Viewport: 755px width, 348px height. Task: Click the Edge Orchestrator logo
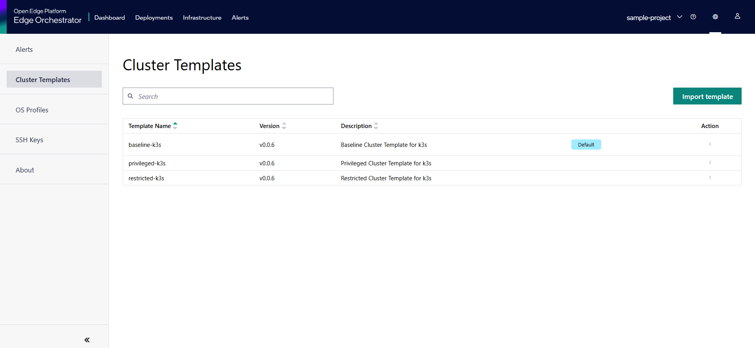[x=48, y=16]
